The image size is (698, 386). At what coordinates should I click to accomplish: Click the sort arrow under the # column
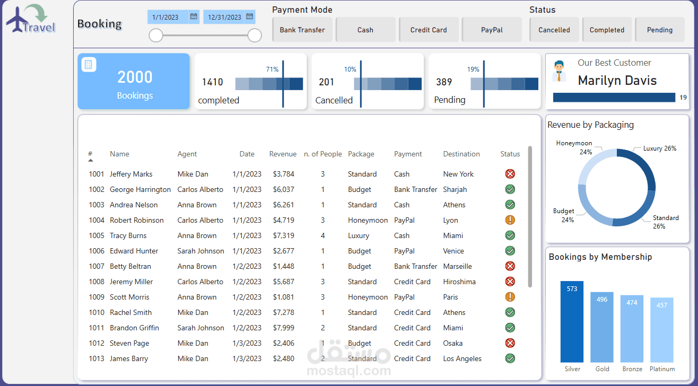point(90,160)
